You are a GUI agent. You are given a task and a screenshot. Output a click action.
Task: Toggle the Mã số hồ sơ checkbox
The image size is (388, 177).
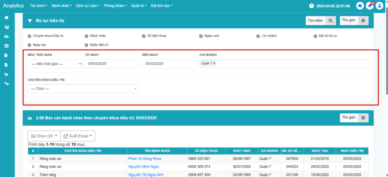pyautogui.click(x=315, y=36)
